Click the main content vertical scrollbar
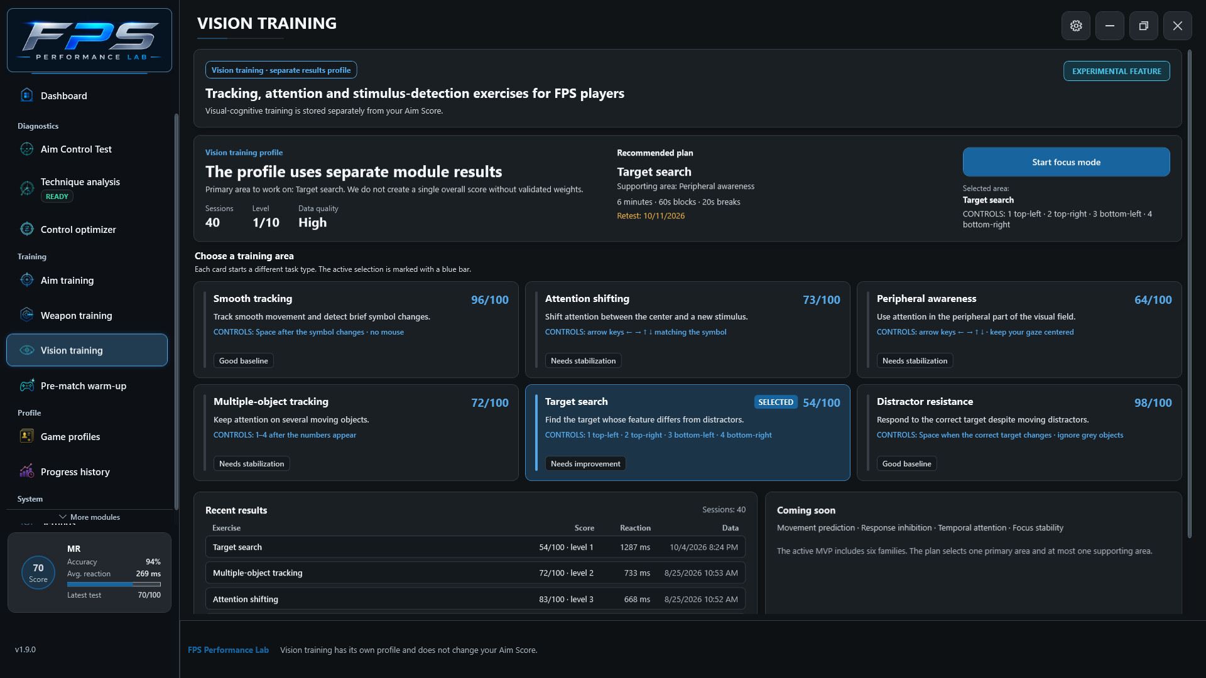The height and width of the screenshot is (678, 1206). [x=1189, y=295]
